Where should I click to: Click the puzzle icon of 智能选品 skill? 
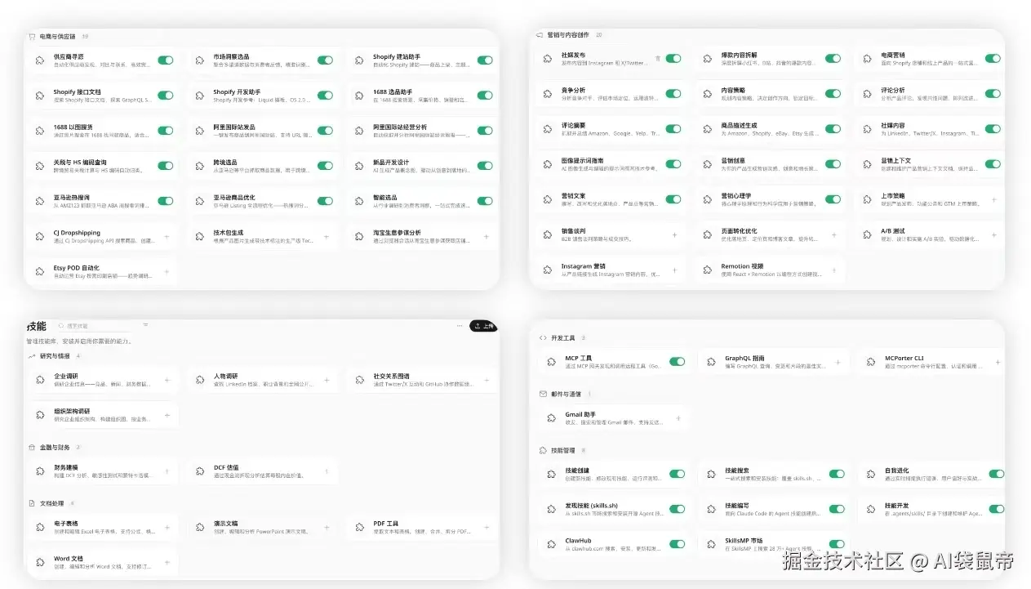point(359,201)
